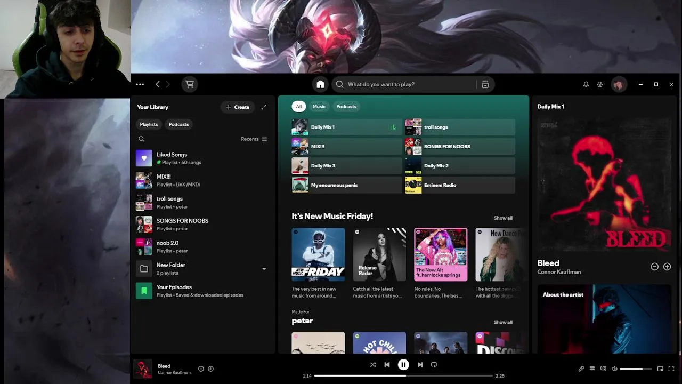Expand Your Library to full view
This screenshot has width=682, height=384.
[x=264, y=107]
